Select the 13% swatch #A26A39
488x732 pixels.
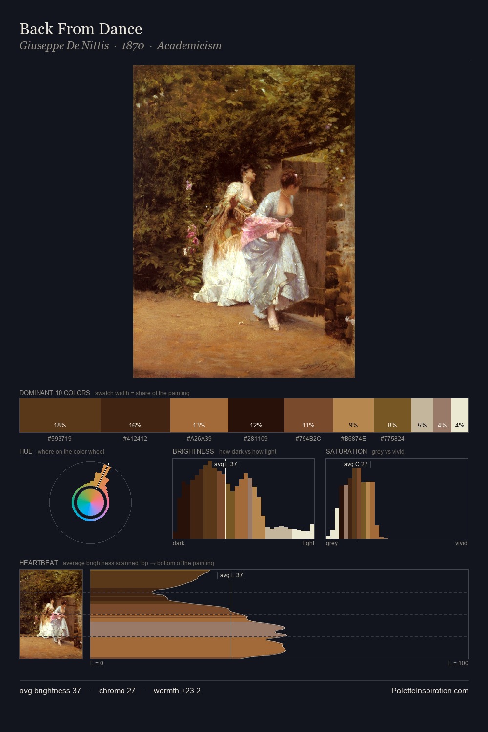[x=199, y=415]
